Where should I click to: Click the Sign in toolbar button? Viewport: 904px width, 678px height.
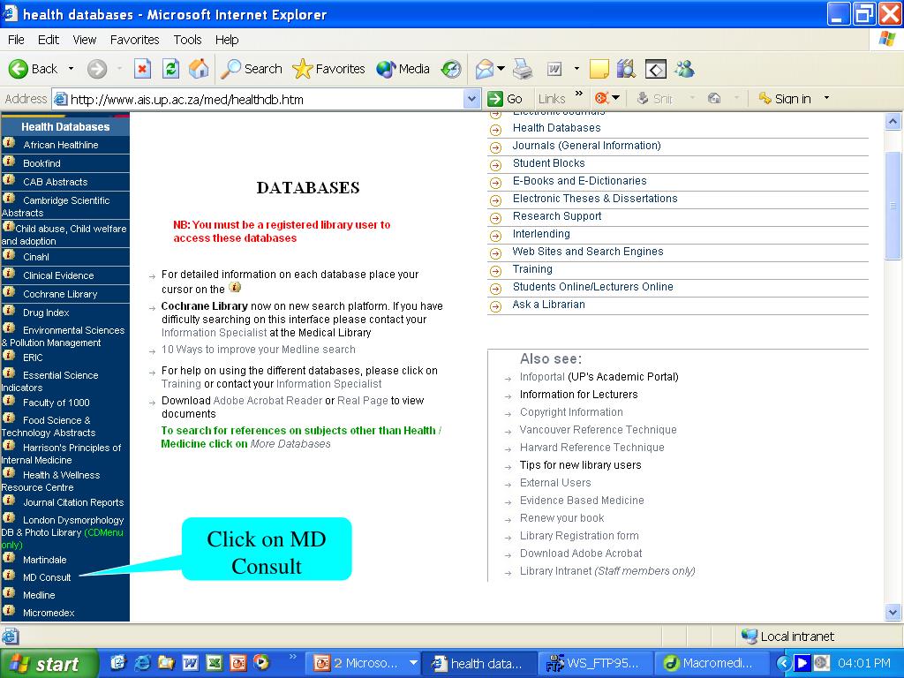(785, 99)
